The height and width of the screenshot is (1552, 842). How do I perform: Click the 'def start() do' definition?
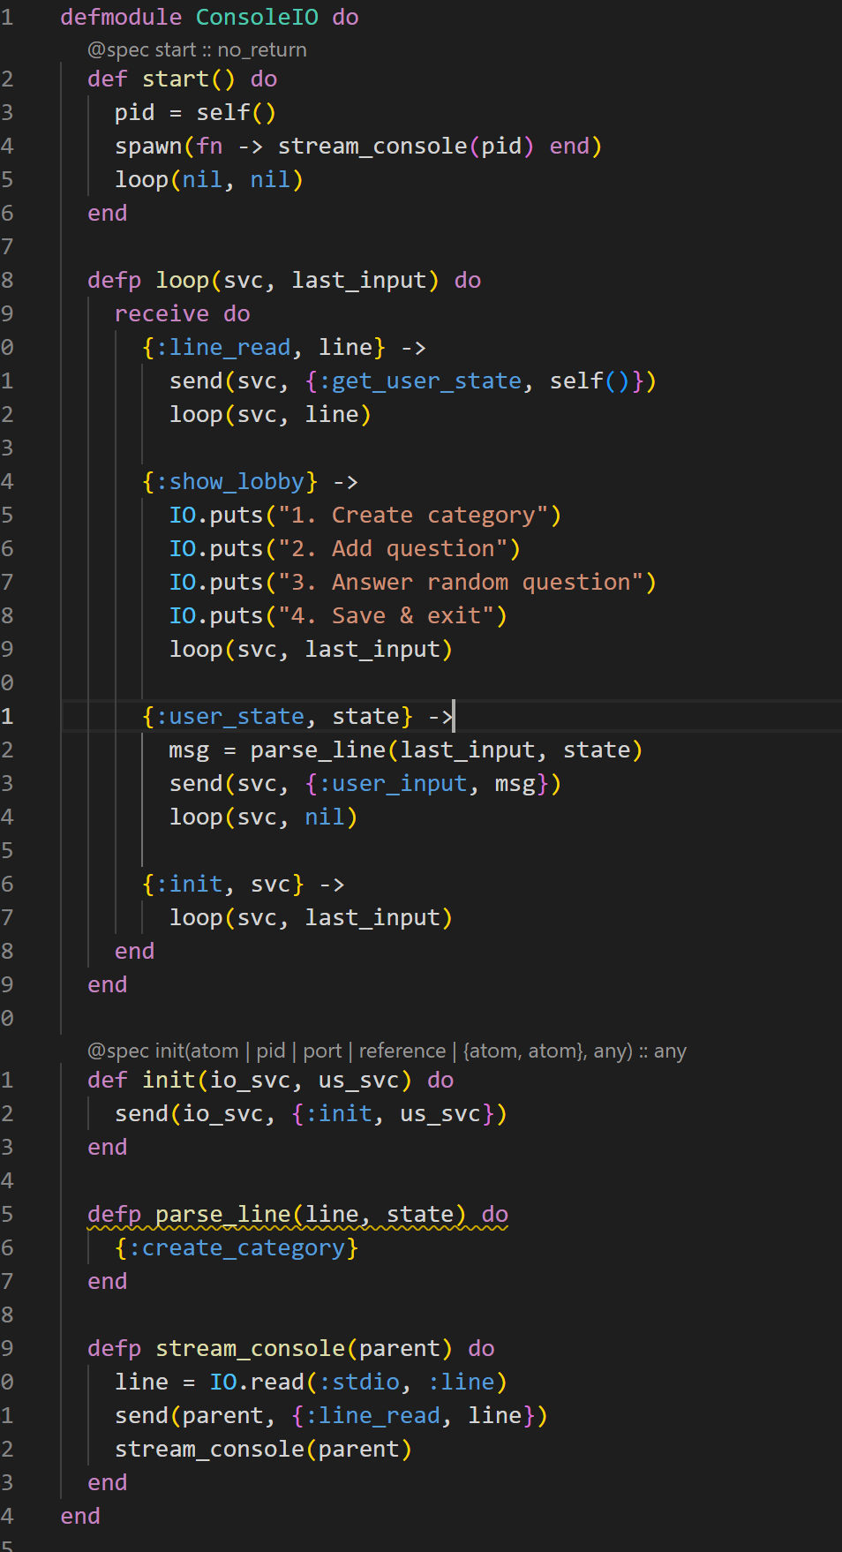(x=182, y=79)
